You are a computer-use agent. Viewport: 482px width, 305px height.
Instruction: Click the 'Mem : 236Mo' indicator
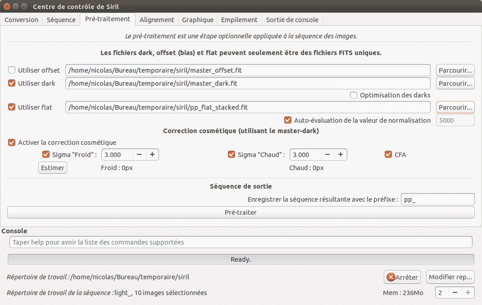pyautogui.click(x=403, y=293)
